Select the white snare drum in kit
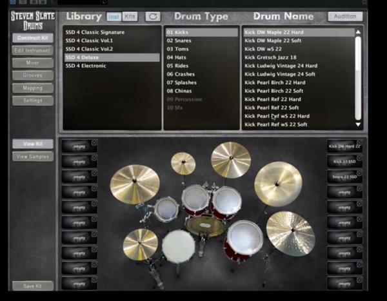This screenshot has width=387, height=301. [x=179, y=246]
